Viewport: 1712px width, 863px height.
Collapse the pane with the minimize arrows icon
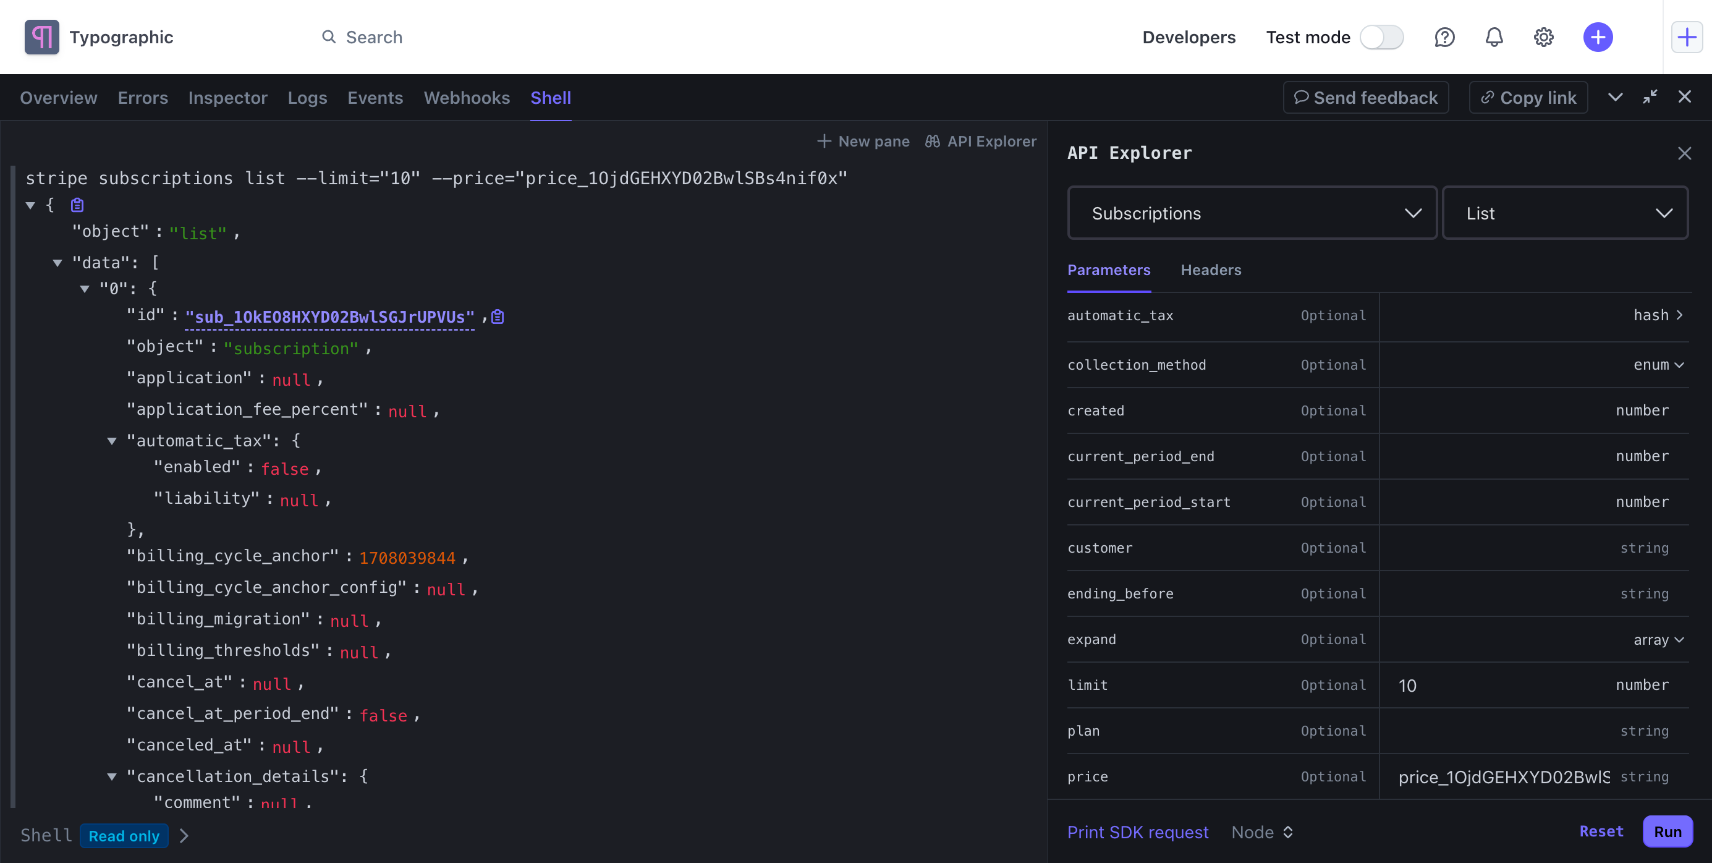click(x=1650, y=97)
